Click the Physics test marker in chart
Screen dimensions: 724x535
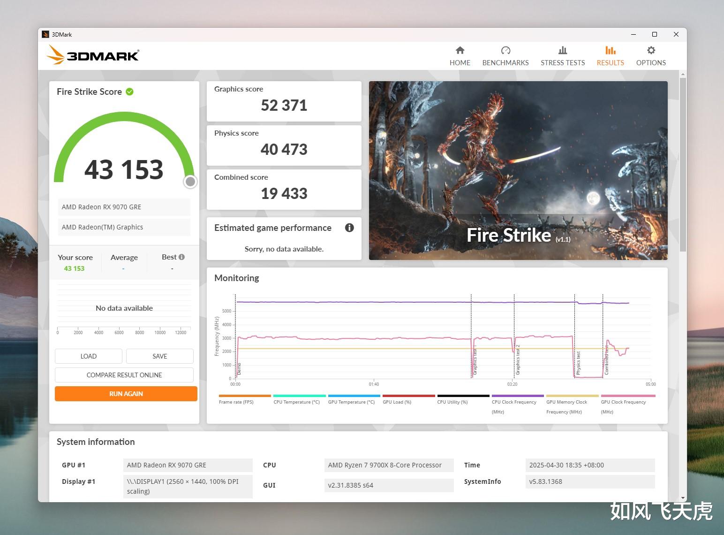(578, 363)
